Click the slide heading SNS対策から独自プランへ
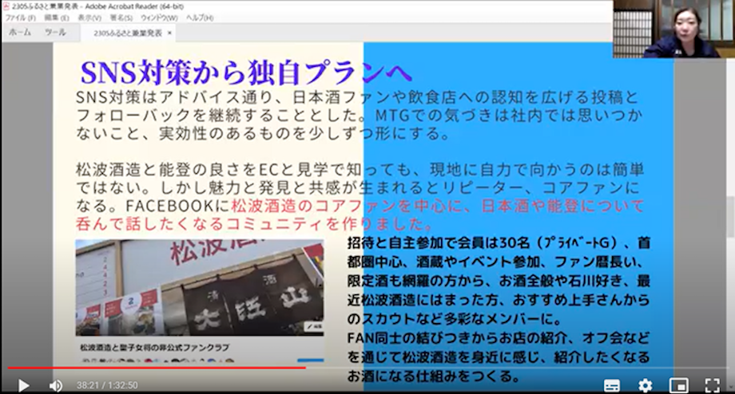The image size is (735, 394). pyautogui.click(x=247, y=73)
